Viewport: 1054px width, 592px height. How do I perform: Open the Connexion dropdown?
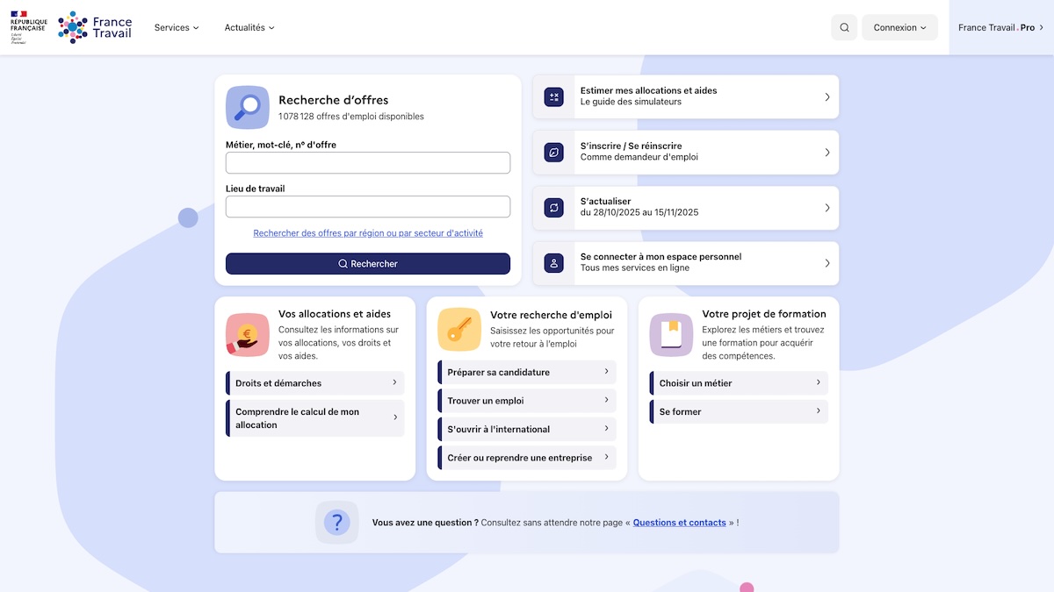(899, 27)
